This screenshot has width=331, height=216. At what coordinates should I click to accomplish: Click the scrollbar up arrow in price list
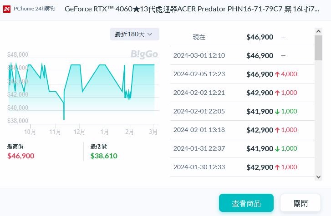coord(318,32)
